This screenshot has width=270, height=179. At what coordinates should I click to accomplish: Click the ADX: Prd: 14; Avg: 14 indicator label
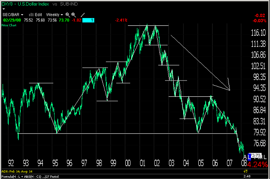[x=17, y=171]
